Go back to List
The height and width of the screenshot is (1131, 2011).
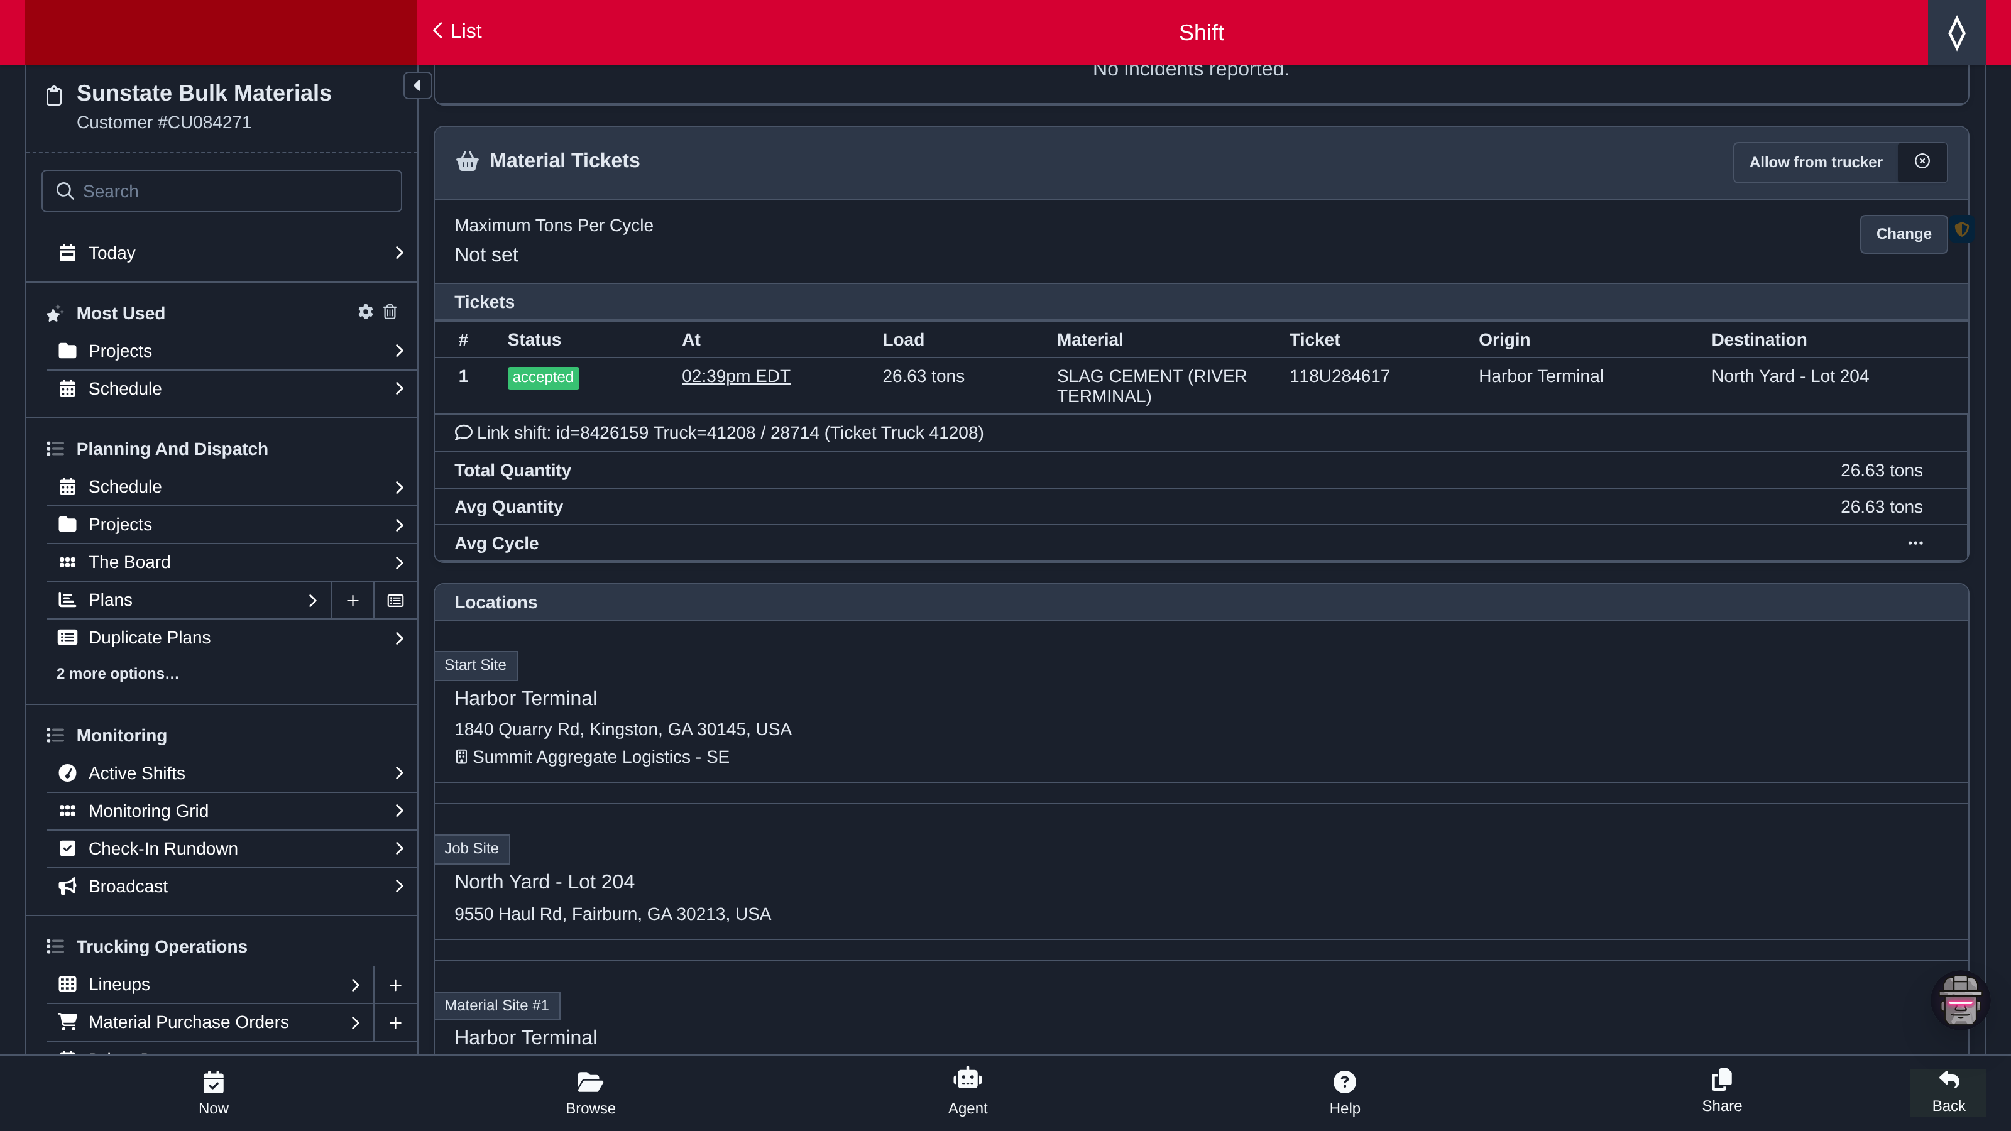pyautogui.click(x=457, y=30)
